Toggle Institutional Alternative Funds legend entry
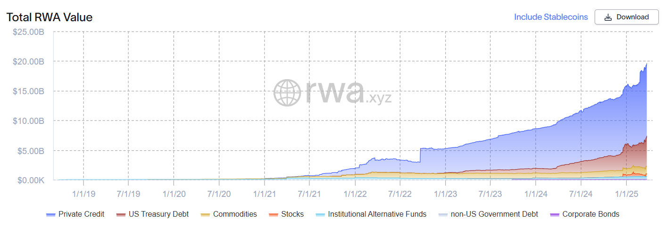This screenshot has width=664, height=228. pyautogui.click(x=377, y=214)
